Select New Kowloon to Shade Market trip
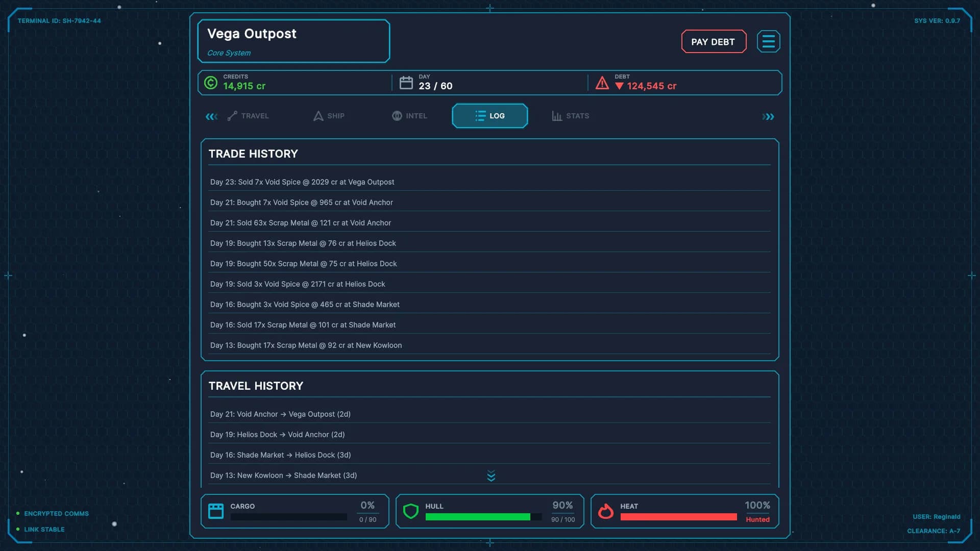 tap(489, 475)
